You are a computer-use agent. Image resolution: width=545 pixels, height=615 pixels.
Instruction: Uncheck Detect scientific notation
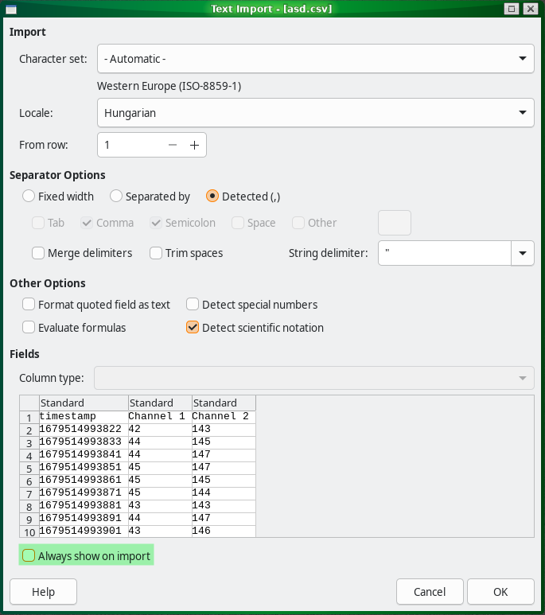click(193, 327)
